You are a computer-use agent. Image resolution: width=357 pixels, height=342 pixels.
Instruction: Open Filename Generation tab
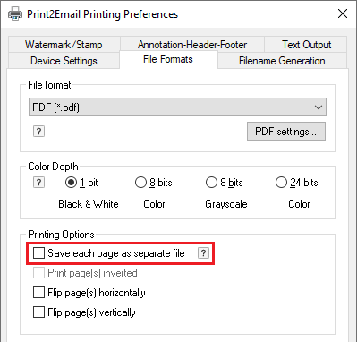(x=282, y=61)
